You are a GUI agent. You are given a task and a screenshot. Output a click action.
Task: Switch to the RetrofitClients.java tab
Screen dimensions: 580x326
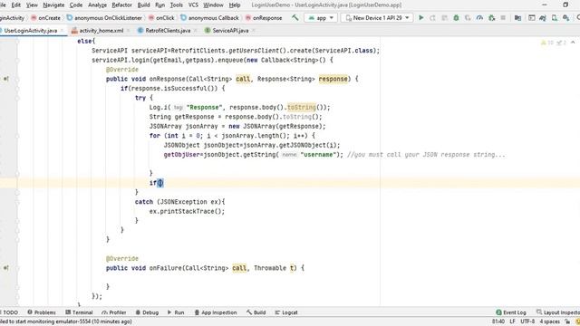point(168,30)
